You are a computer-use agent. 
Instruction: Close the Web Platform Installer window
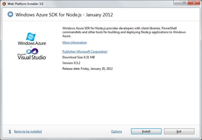tap(194, 3)
